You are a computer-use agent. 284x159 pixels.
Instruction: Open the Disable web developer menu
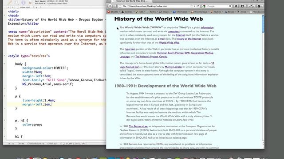coord(114,12)
